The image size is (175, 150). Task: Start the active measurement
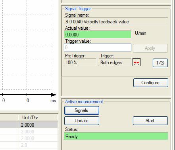(150, 121)
